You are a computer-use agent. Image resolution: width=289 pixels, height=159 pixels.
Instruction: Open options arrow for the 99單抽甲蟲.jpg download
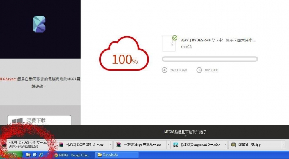[x=283, y=145]
